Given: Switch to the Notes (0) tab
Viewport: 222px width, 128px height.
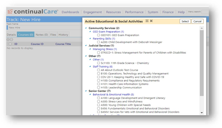Looking at the screenshot, I should 42,35.
